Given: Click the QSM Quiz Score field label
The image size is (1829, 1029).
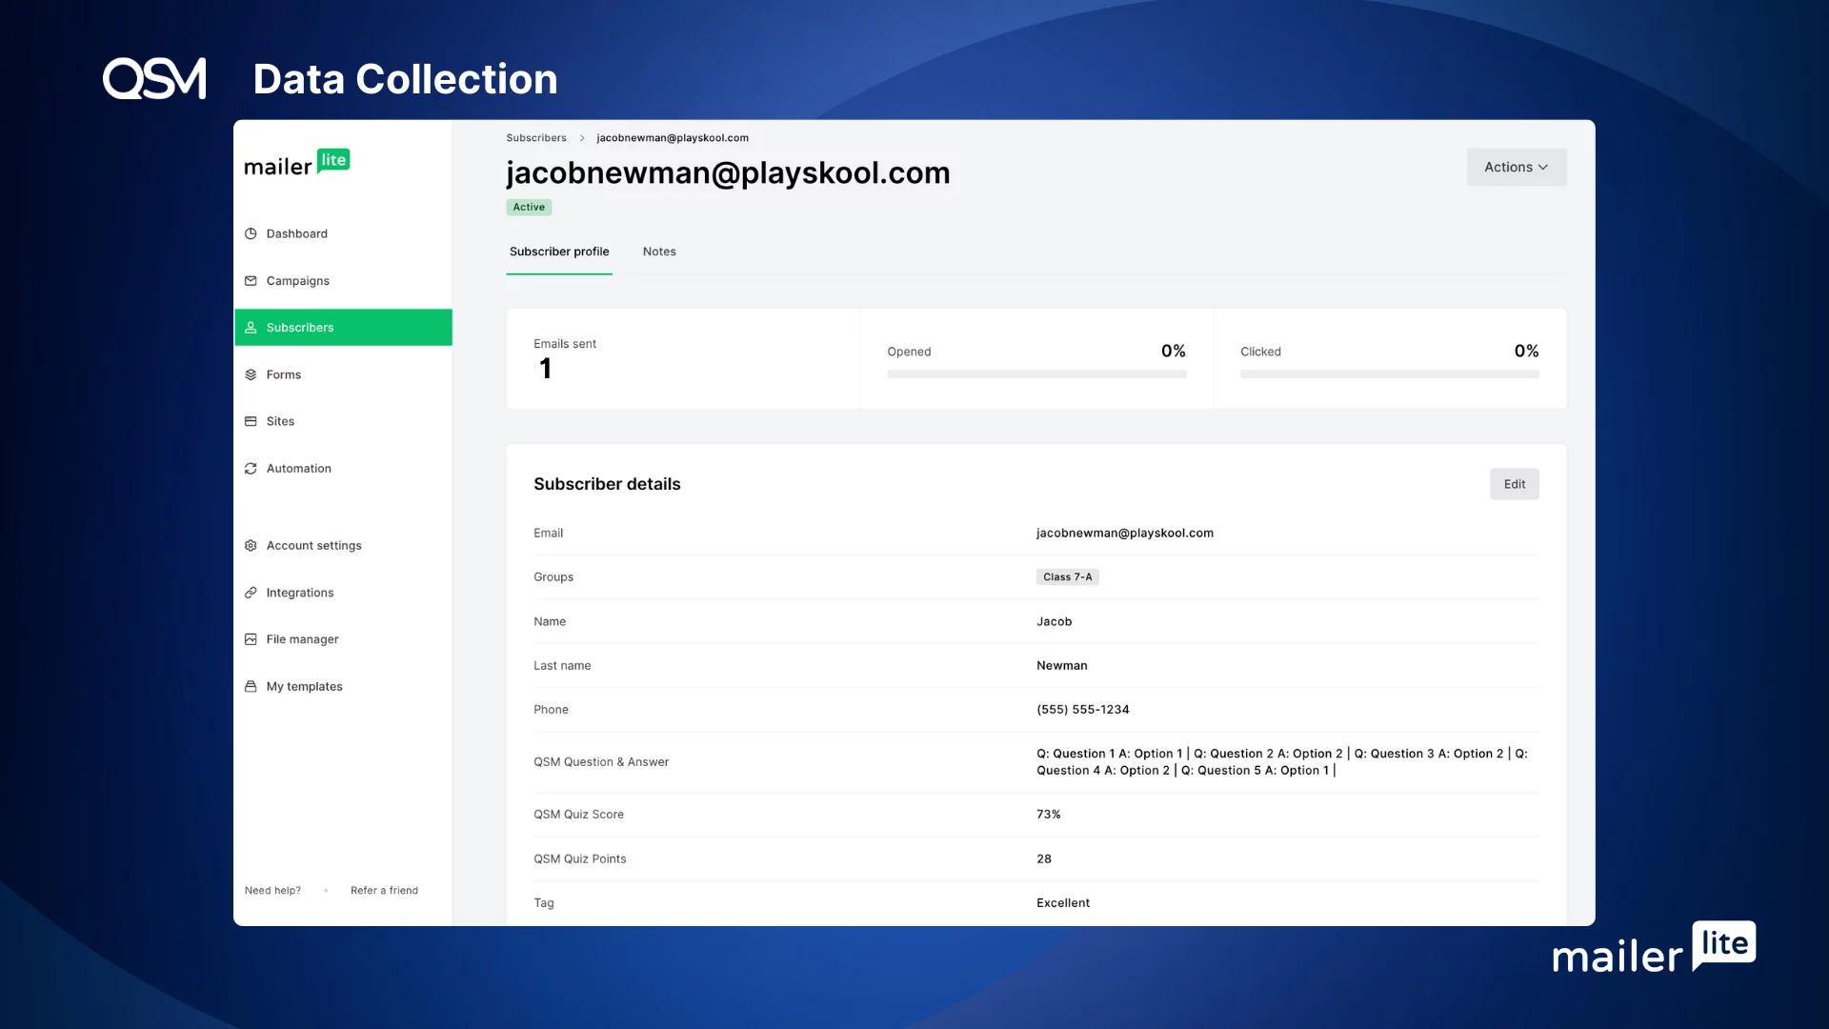Looking at the screenshot, I should click(578, 815).
